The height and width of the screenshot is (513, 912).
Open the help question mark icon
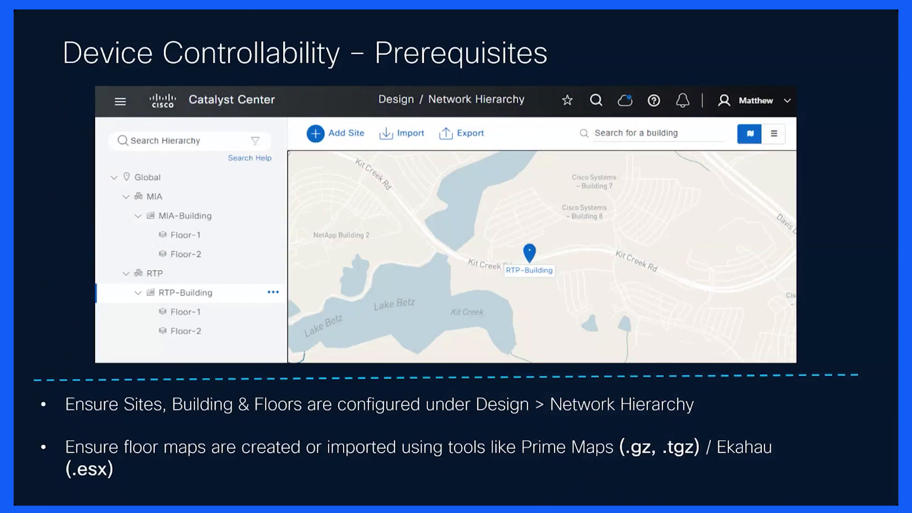654,100
